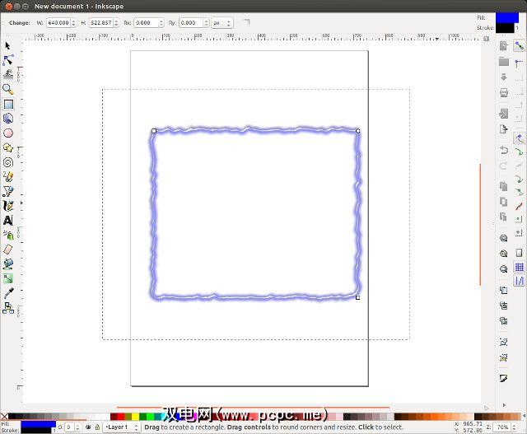527x434 pixels.
Task: Select the Star polygon tool
Action: tap(8, 147)
